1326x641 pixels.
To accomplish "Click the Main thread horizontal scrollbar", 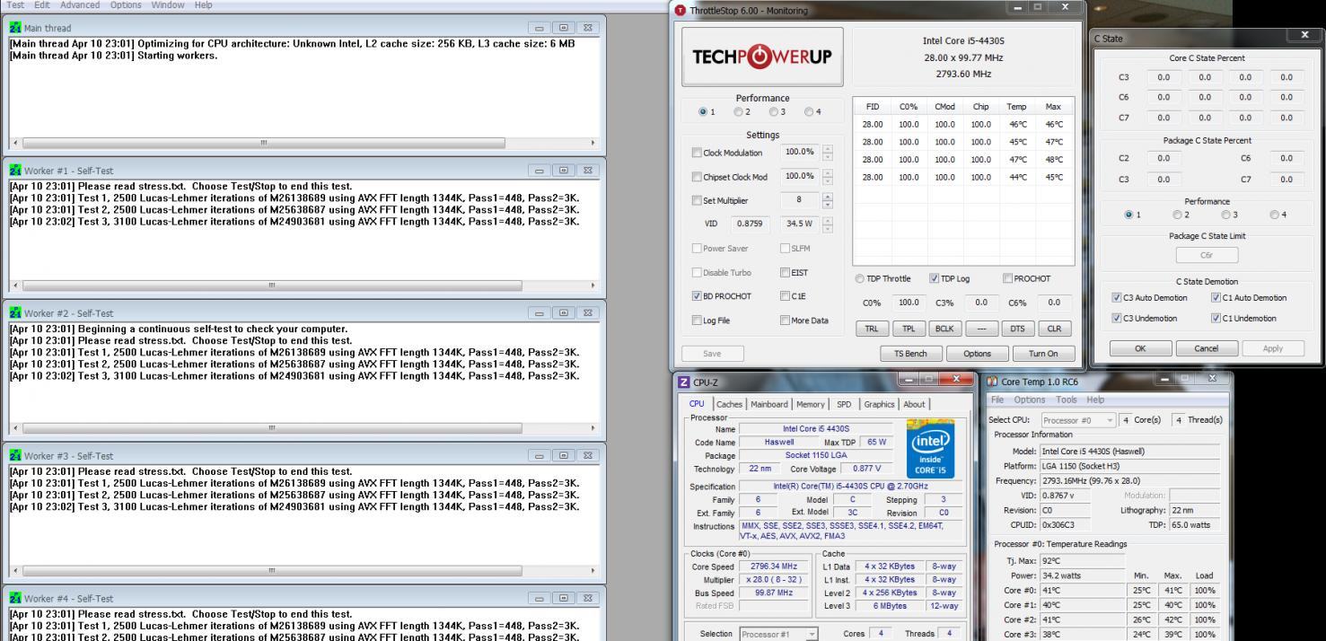I will click(x=303, y=143).
